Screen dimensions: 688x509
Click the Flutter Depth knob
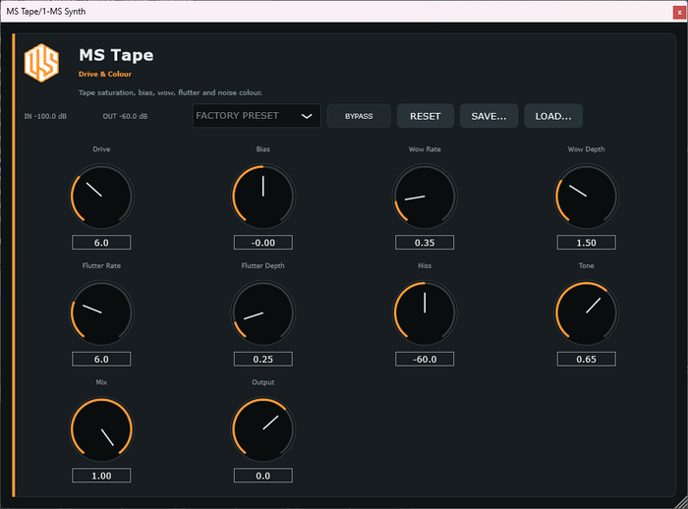point(263,312)
